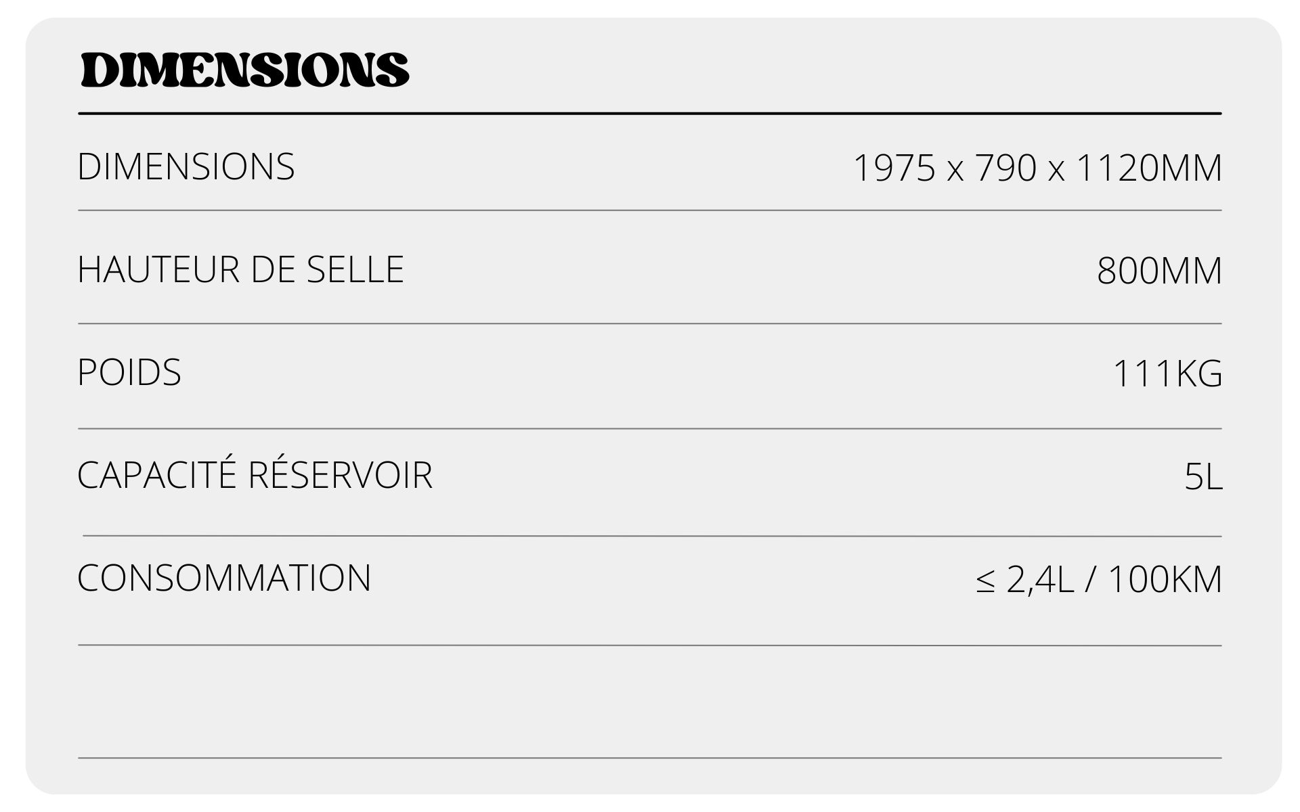The height and width of the screenshot is (812, 1300).
Task: Click the ≤ 2,4L / 100KM value
Action: pos(1099,579)
